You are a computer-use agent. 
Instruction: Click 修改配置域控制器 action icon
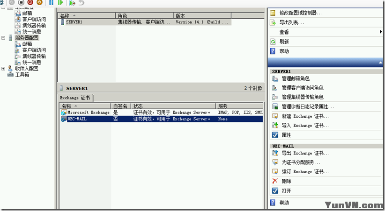pyautogui.click(x=273, y=13)
